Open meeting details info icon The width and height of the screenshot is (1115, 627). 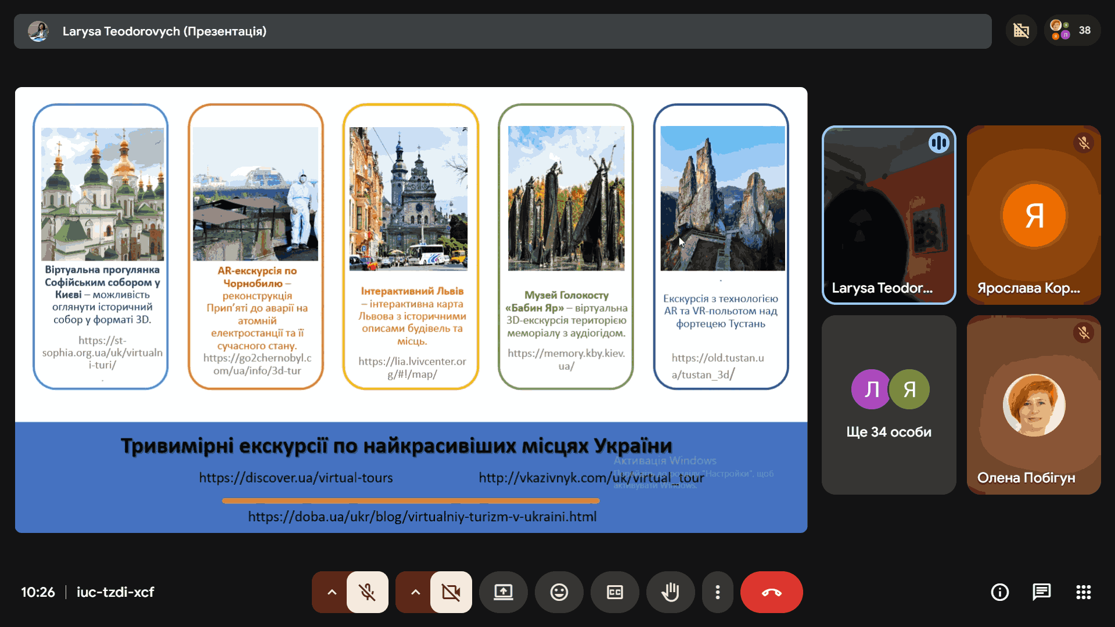(x=999, y=592)
